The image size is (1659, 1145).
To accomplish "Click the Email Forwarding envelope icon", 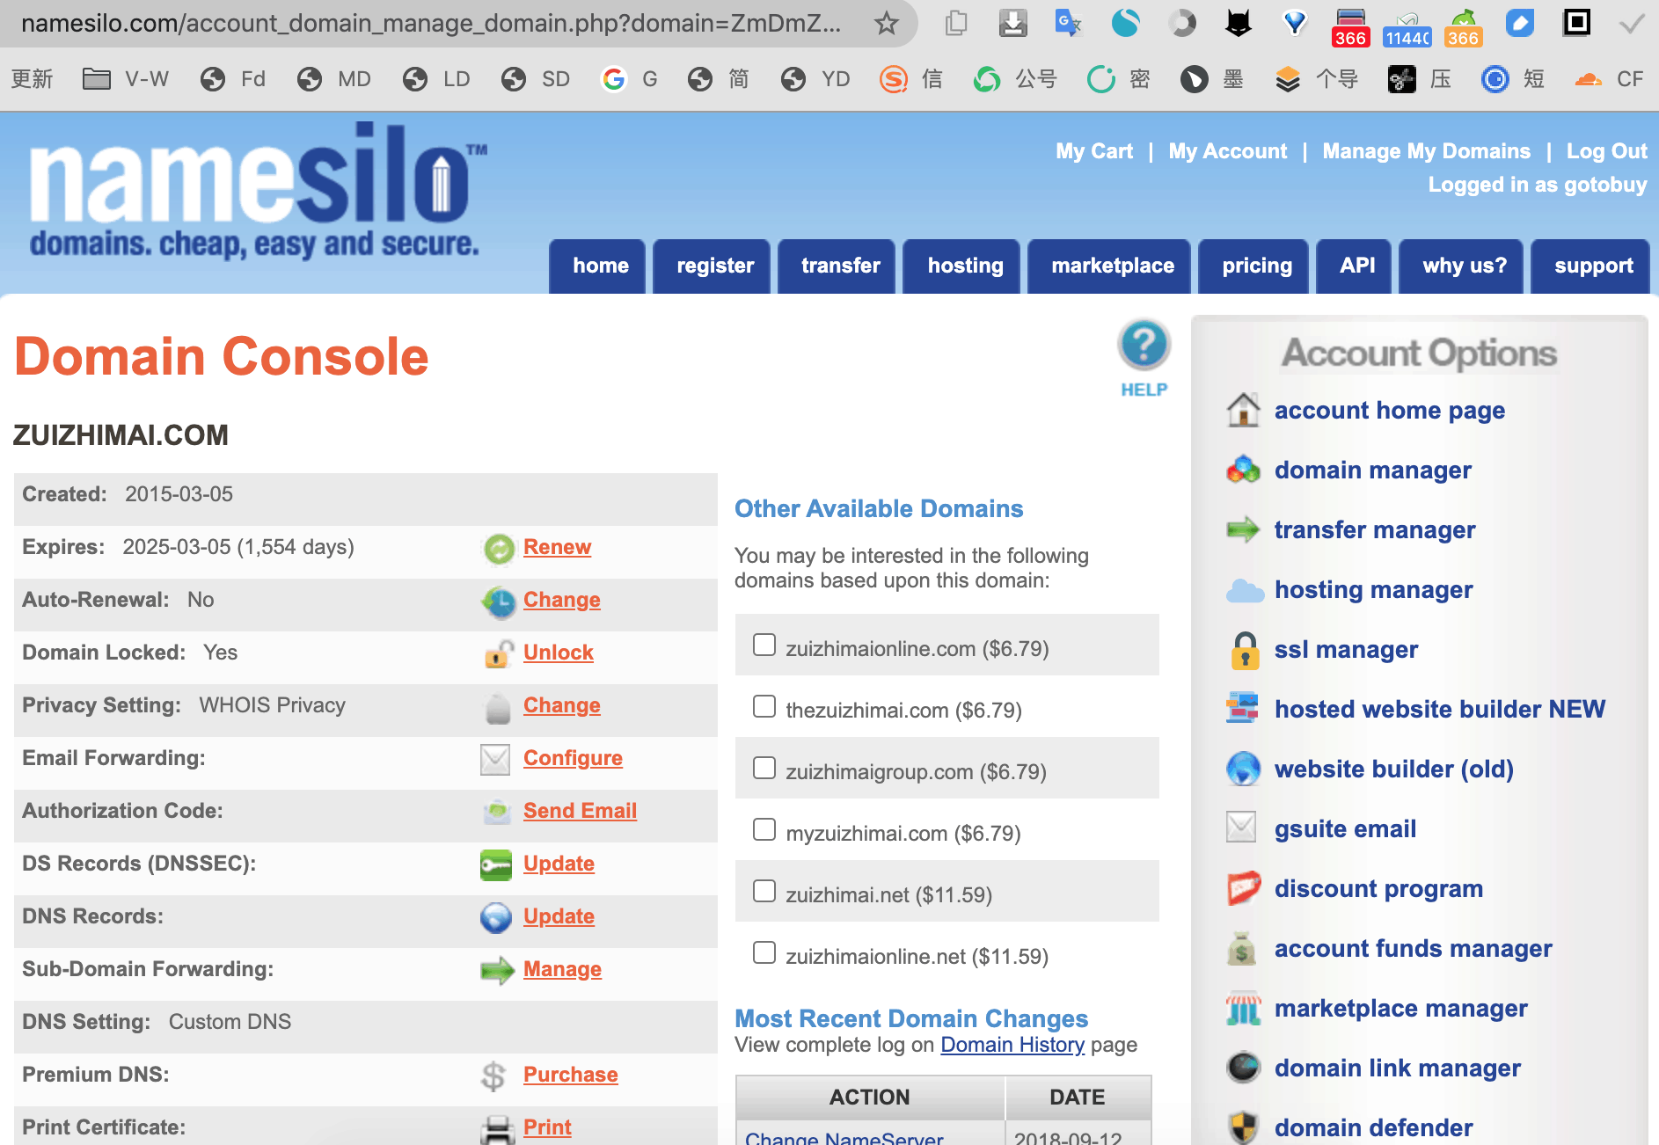I will 495,760.
